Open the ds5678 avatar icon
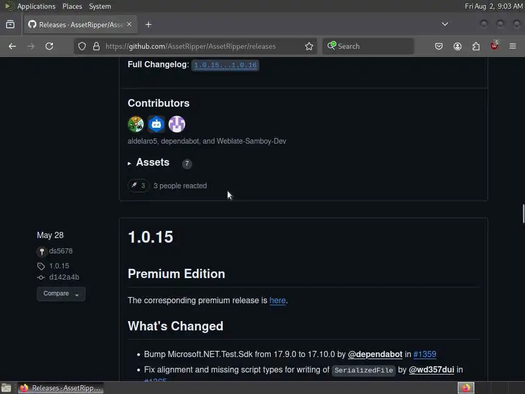Image resolution: width=525 pixels, height=394 pixels. [x=42, y=251]
